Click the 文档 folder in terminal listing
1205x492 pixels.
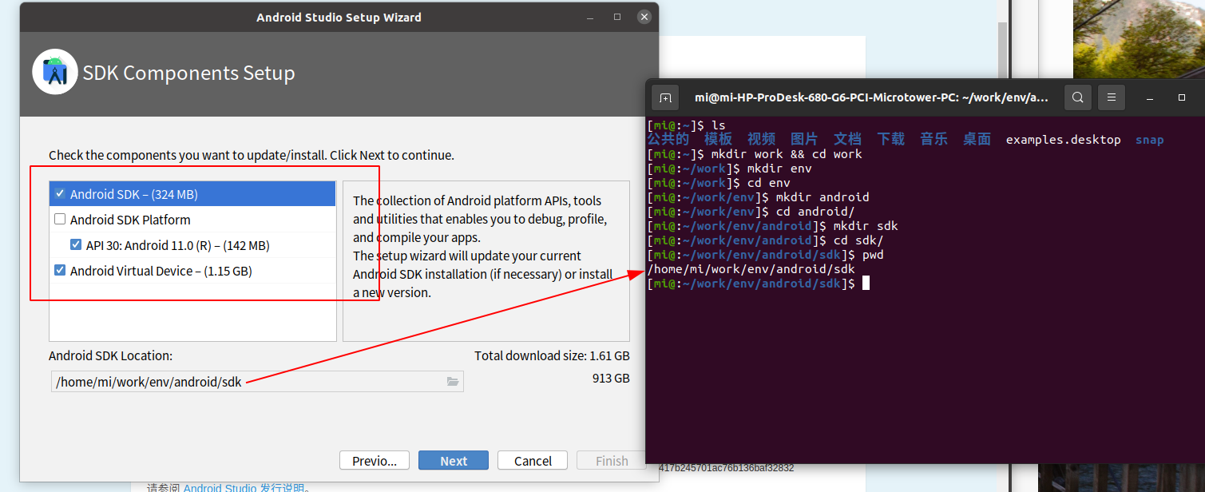[x=847, y=140]
